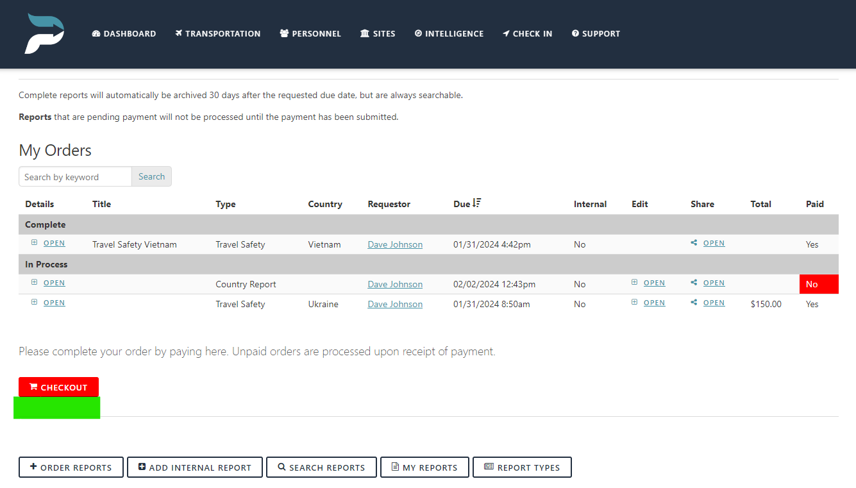Click the My Reports button
The width and height of the screenshot is (856, 488).
pyautogui.click(x=424, y=467)
